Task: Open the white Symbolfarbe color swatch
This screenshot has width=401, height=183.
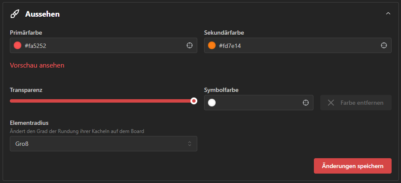Action: point(212,103)
